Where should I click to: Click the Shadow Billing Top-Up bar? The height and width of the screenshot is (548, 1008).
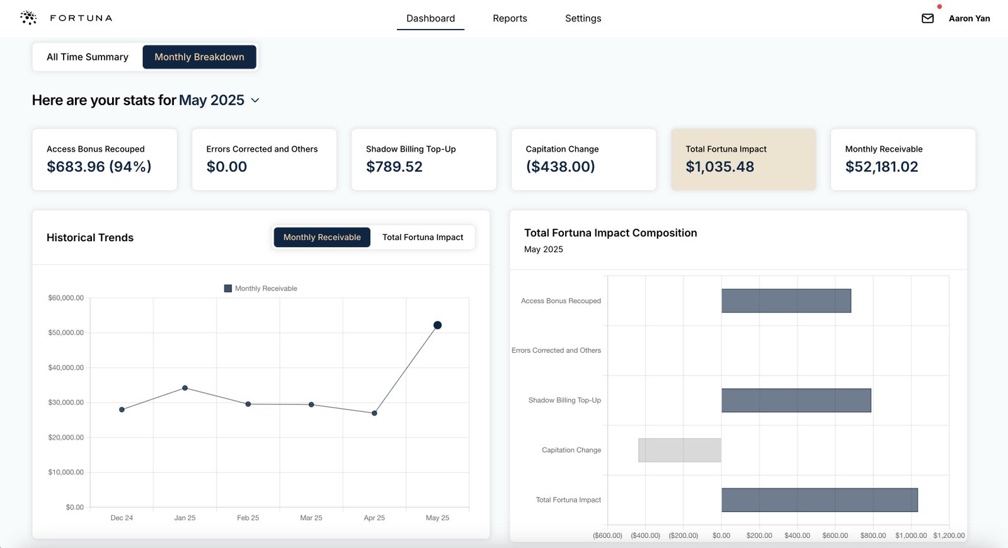(796, 401)
